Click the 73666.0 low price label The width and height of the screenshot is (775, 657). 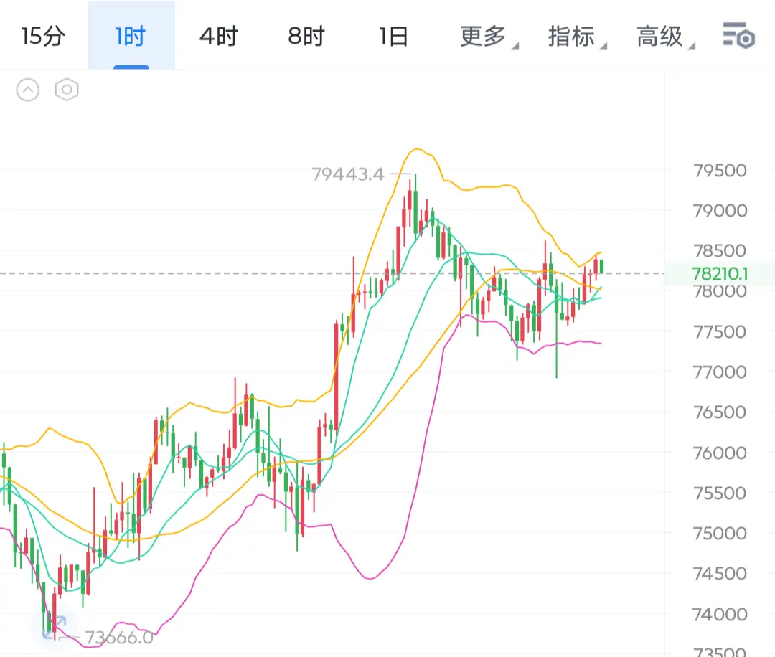[x=118, y=637]
